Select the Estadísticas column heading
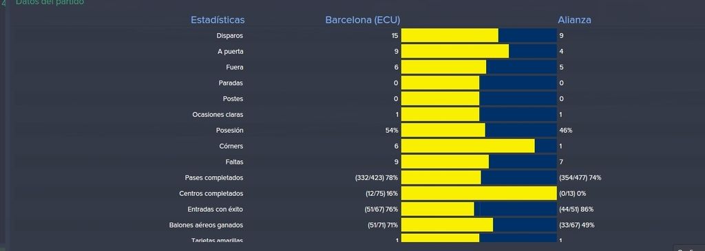 point(218,20)
